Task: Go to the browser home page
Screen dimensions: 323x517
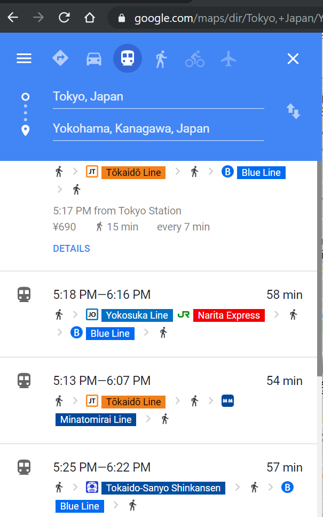Action: (90, 17)
